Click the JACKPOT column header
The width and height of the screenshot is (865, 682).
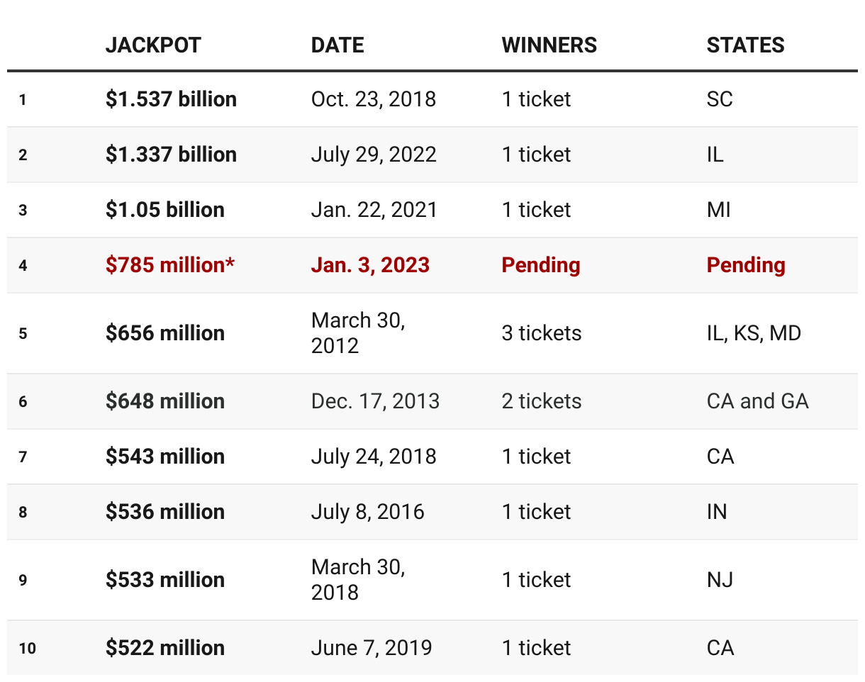click(x=153, y=45)
